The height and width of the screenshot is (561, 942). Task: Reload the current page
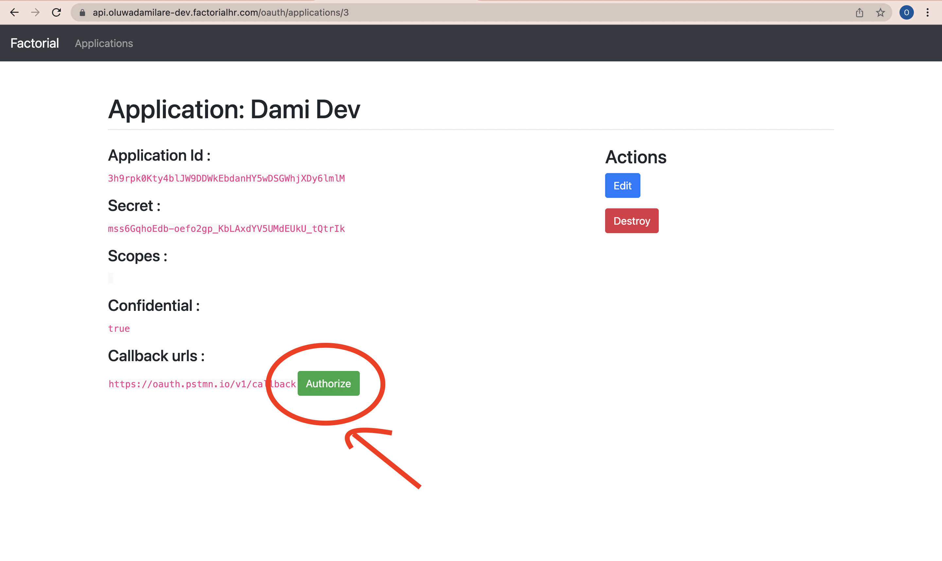(56, 12)
